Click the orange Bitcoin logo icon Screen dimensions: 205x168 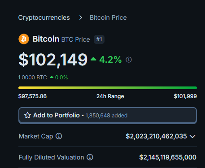pyautogui.click(x=24, y=39)
